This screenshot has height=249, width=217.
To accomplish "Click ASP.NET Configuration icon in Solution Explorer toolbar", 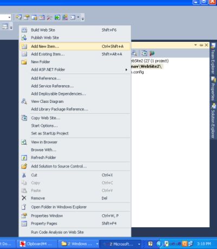I will pyautogui.click(x=152, y=53).
